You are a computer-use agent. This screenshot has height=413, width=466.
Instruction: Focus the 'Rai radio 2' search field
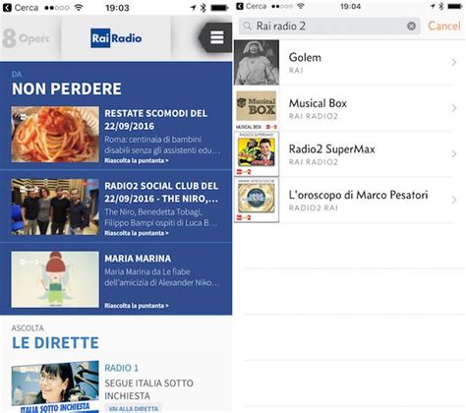(329, 26)
